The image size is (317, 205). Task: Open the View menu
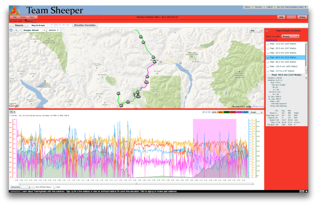32,17
